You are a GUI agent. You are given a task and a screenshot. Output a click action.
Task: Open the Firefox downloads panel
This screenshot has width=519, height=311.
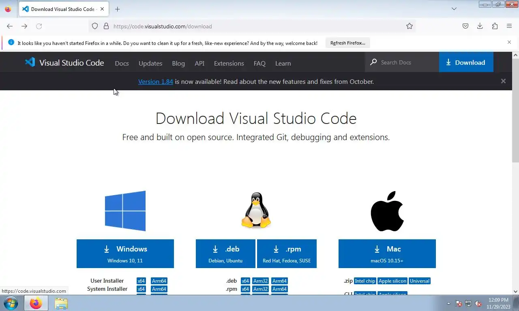480,26
